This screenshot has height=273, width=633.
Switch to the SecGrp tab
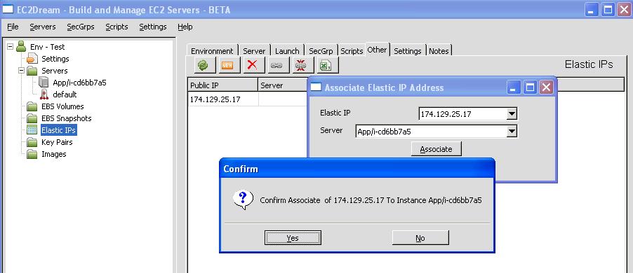pos(321,51)
